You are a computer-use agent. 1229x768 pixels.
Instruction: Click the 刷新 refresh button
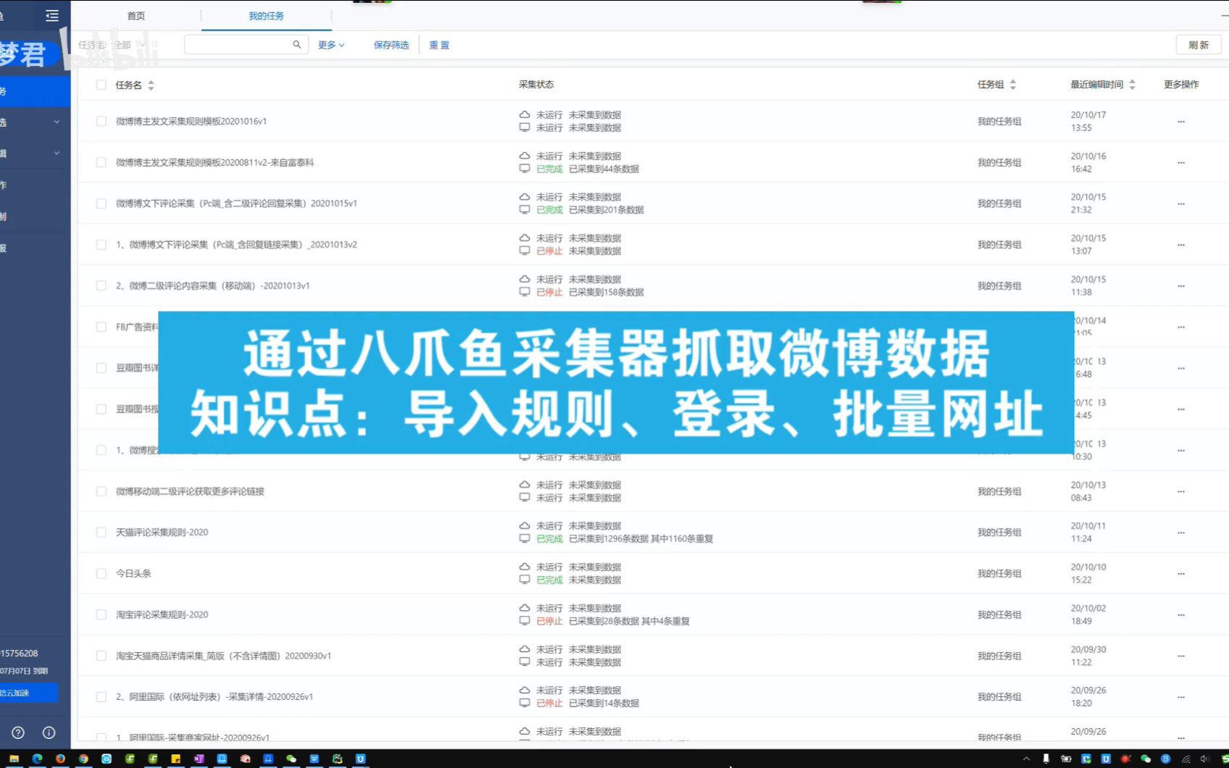tap(1199, 44)
